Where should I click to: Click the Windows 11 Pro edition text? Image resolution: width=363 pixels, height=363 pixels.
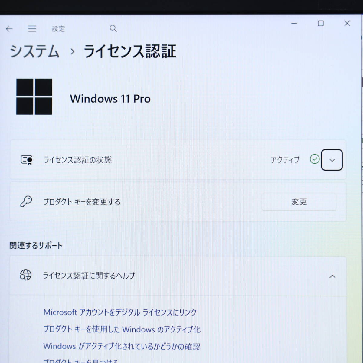pos(110,99)
